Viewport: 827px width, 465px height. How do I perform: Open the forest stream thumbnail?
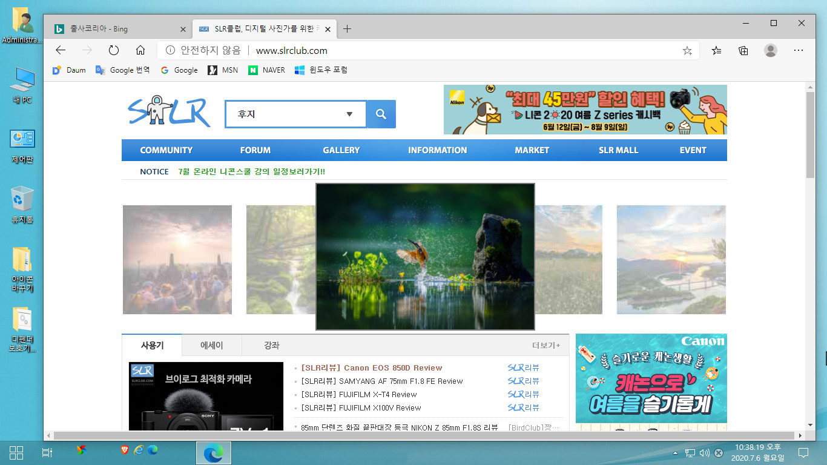281,260
